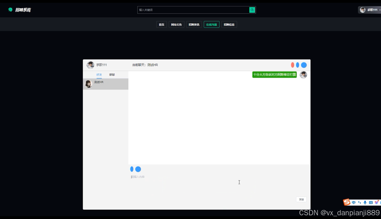
Task: Click the narrow blue oval in chat header
Action: coord(298,65)
